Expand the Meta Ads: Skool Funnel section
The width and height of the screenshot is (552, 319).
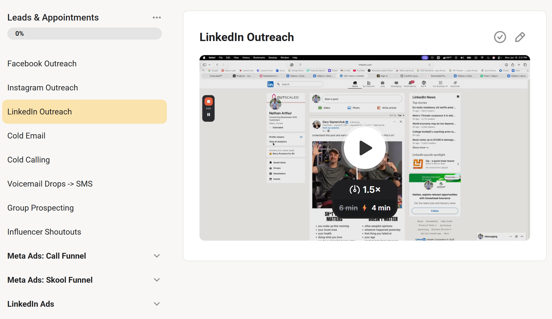click(157, 280)
